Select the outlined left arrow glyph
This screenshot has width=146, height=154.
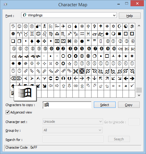51,85
